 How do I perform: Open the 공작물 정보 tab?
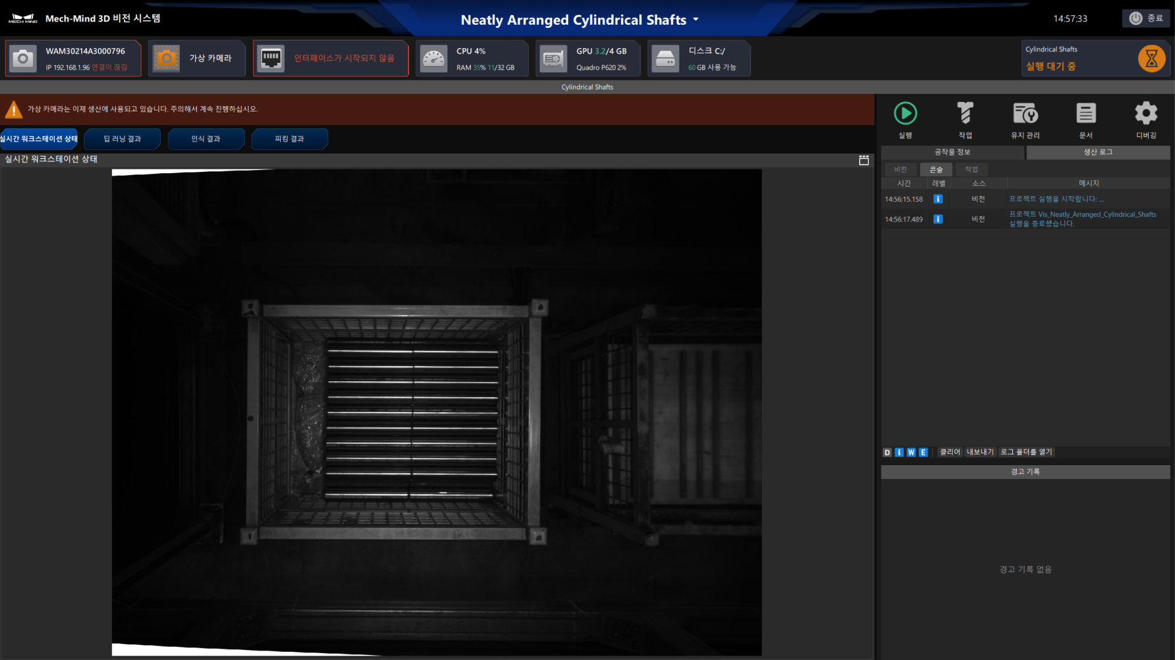953,152
